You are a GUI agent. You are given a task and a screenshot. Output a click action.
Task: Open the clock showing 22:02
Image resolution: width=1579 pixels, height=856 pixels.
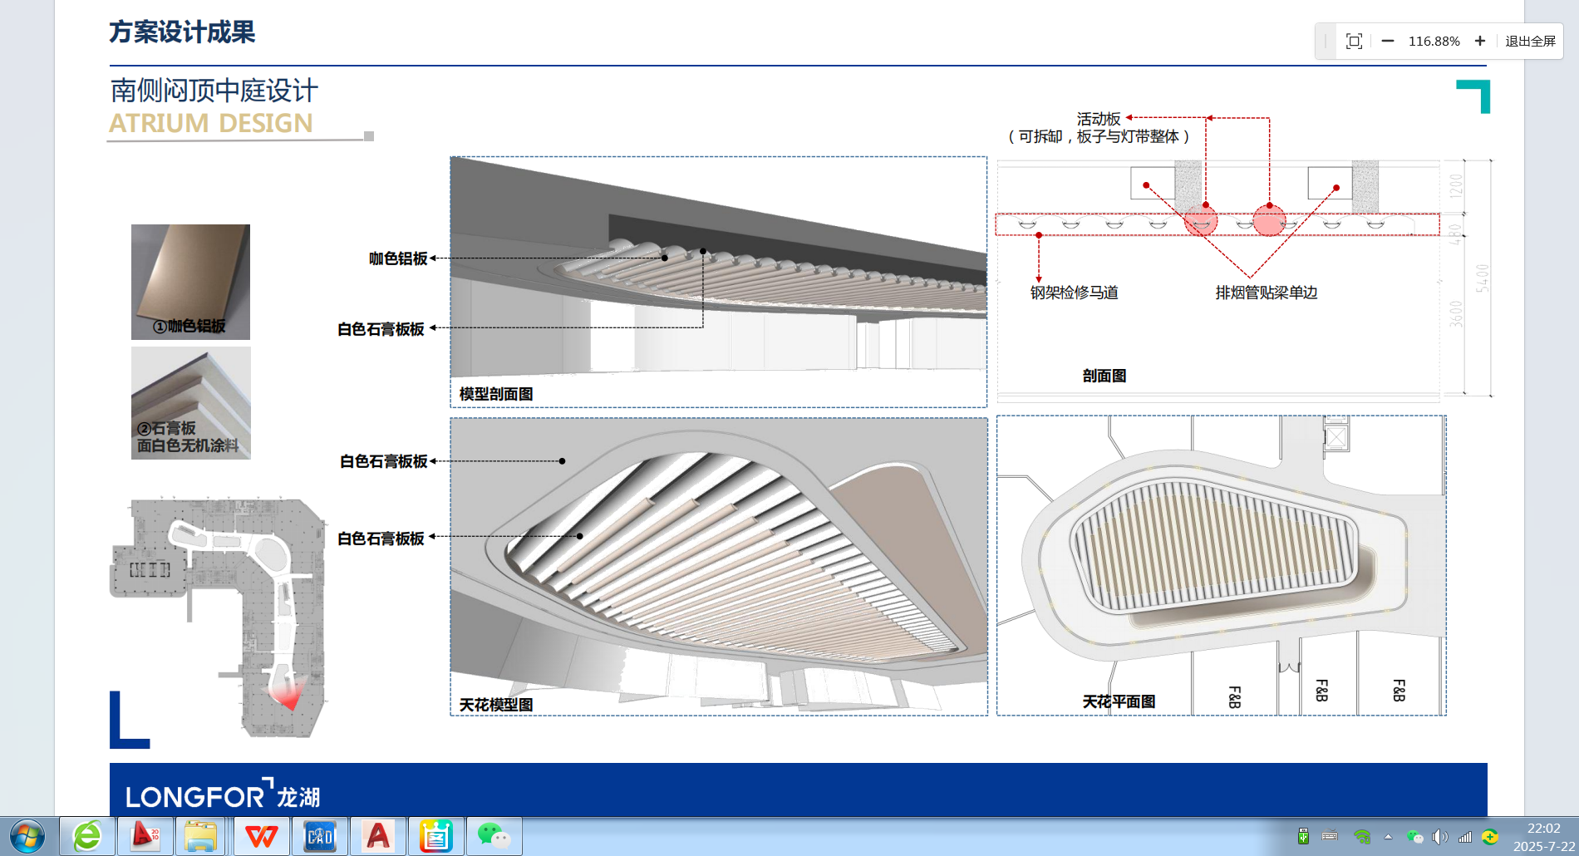(x=1543, y=837)
